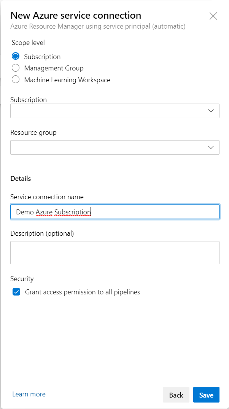Select the Management Group radio button
This screenshot has width=229, height=409.
[x=16, y=68]
